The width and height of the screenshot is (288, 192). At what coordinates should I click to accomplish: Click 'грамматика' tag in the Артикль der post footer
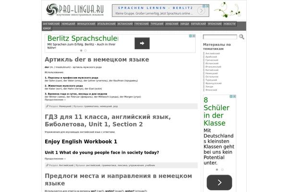pos(91,106)
